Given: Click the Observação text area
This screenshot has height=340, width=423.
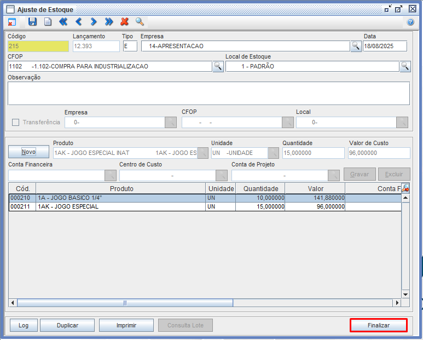Looking at the screenshot, I should pos(208,93).
